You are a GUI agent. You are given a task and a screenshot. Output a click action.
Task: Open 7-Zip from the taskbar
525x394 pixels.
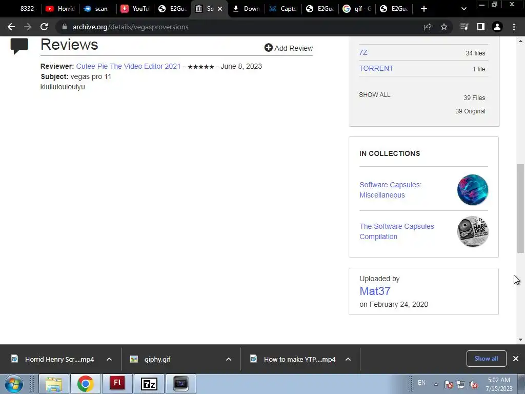point(149,384)
